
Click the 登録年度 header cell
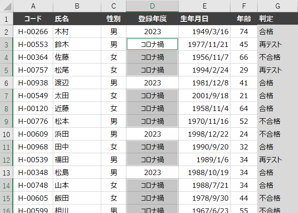(152, 19)
